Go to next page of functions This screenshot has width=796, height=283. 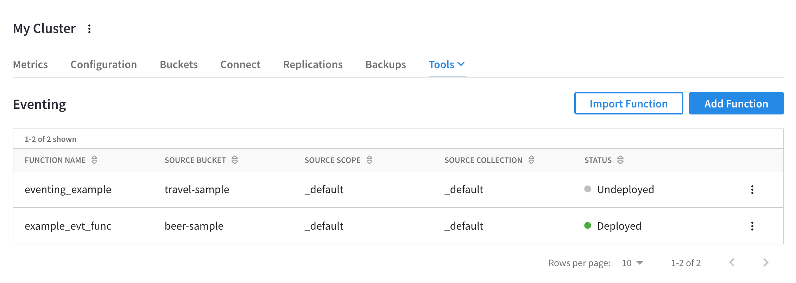766,263
